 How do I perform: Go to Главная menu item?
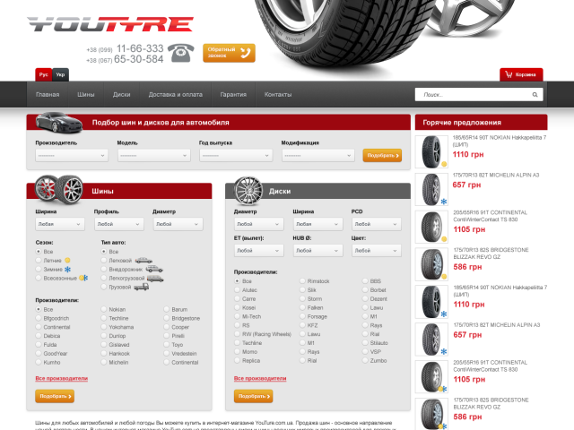point(48,95)
